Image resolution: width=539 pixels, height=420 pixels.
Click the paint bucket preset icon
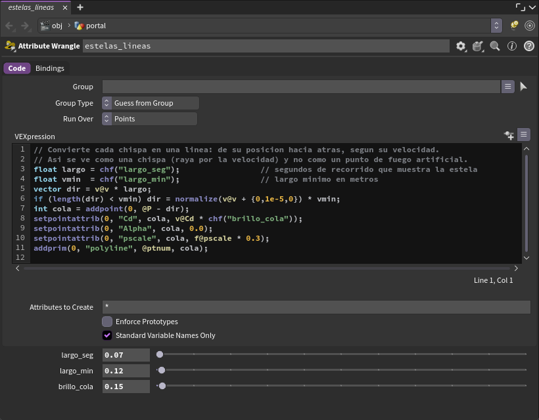478,46
